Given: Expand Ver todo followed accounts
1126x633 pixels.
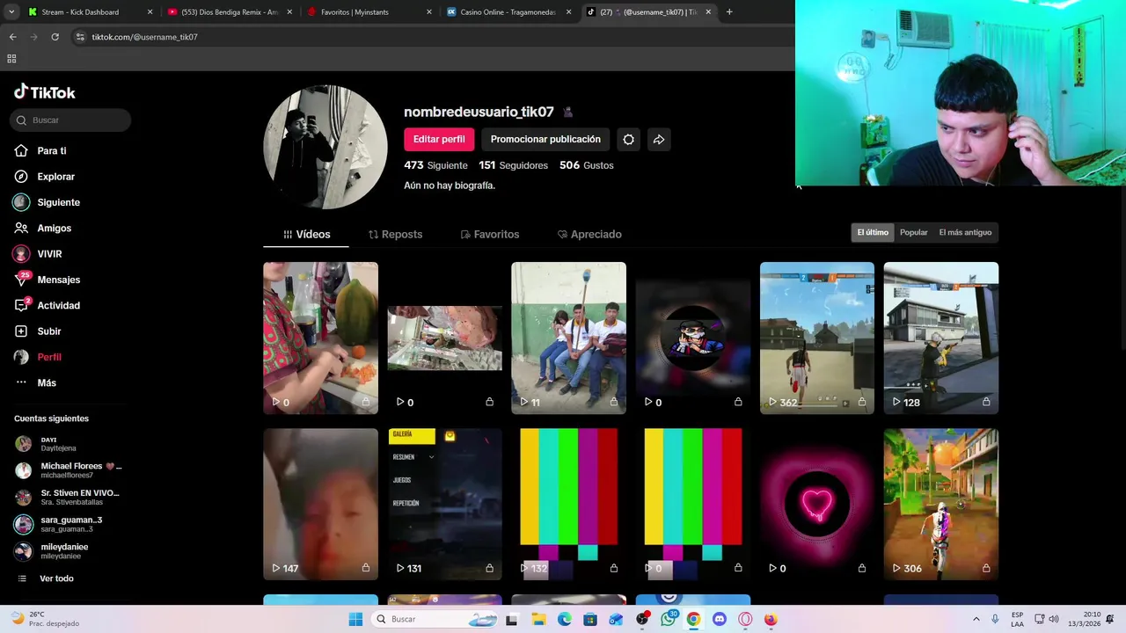Looking at the screenshot, I should [x=46, y=578].
